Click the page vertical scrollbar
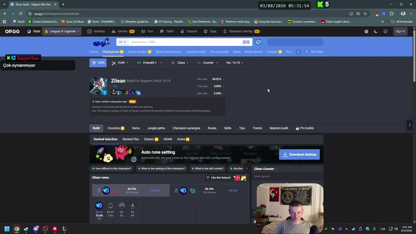 pos(414,55)
